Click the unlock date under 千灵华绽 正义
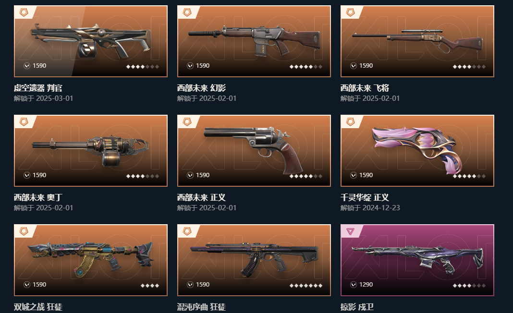This screenshot has height=313, width=513. (x=370, y=208)
